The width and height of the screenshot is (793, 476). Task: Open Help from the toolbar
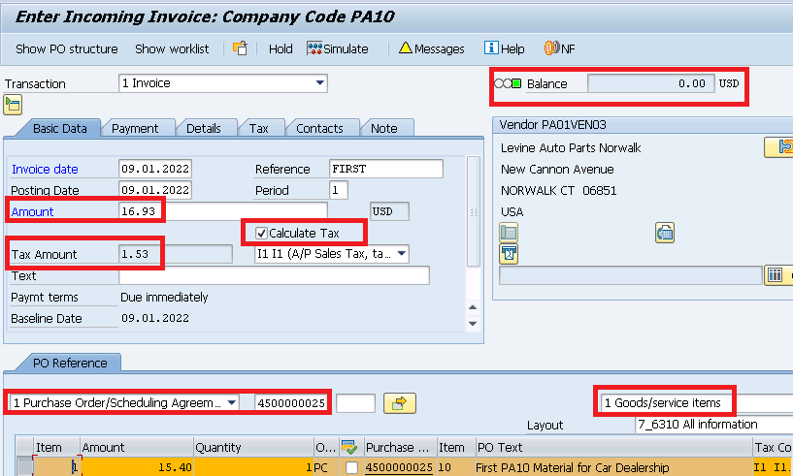click(504, 48)
